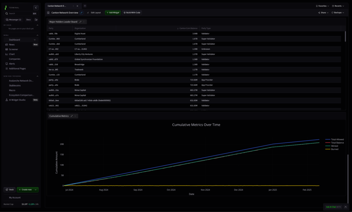This screenshot has height=212, width=352.
Task: Toggle Burned legend series
Action: [332, 149]
